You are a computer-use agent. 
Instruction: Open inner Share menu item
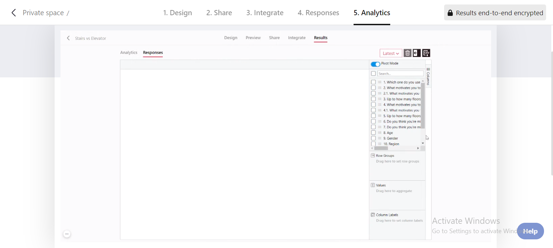(274, 38)
